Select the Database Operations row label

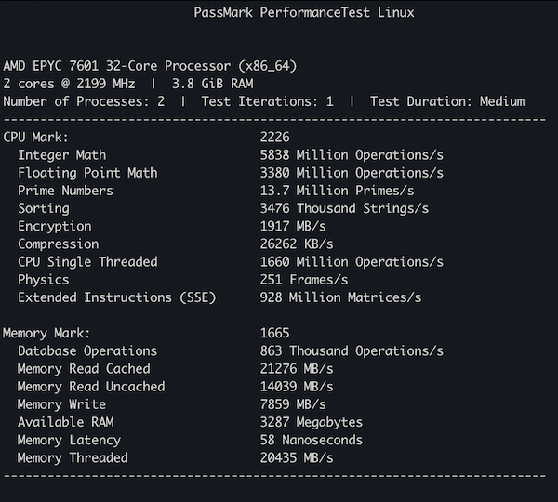(x=87, y=351)
